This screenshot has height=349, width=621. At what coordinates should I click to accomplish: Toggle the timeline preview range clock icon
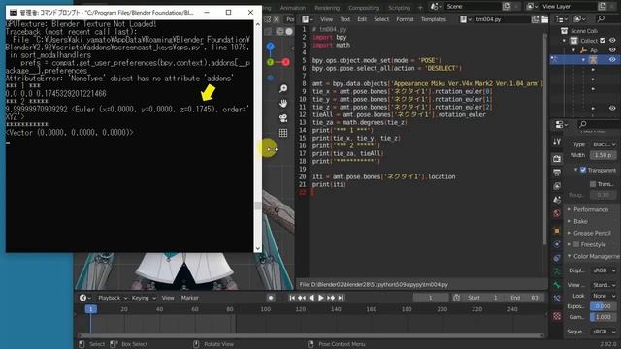point(457,298)
